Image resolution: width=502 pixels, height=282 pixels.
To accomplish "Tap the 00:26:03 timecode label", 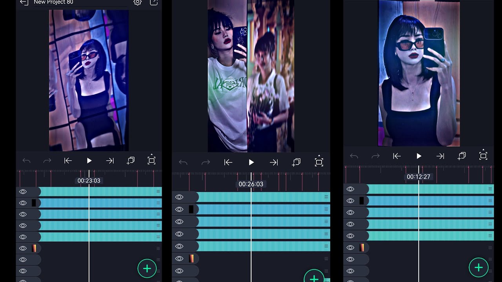I will 251,184.
